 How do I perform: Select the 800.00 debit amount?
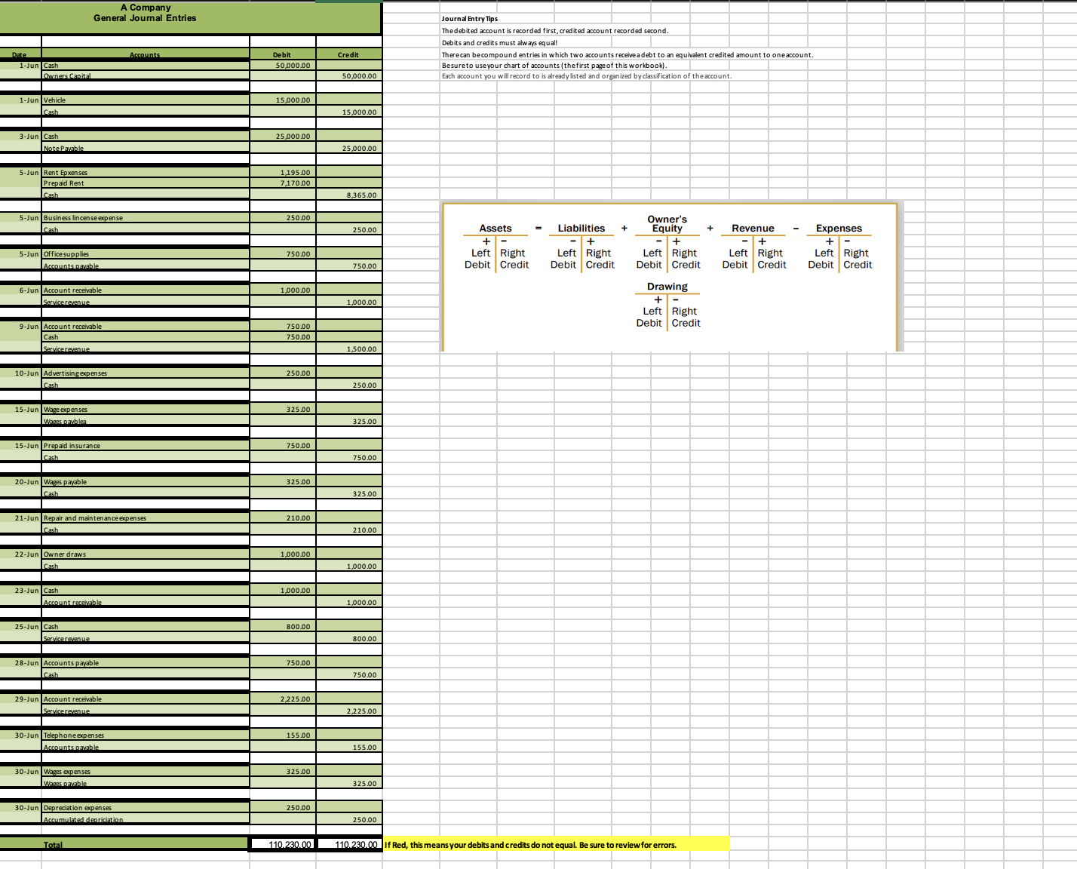pyautogui.click(x=282, y=627)
